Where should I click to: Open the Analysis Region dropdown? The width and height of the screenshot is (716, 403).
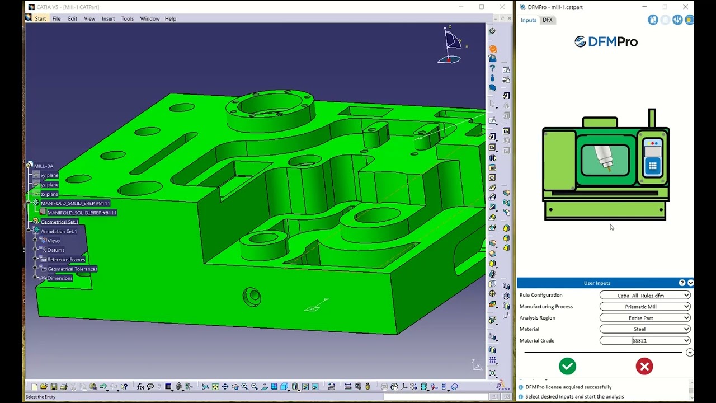coord(645,318)
